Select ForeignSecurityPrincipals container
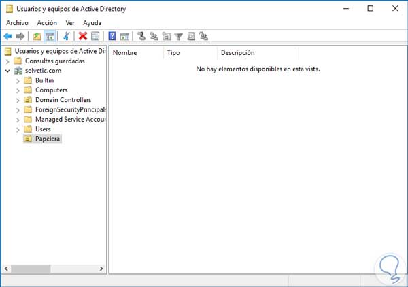Screen dimensions: 408x287 click(71, 109)
